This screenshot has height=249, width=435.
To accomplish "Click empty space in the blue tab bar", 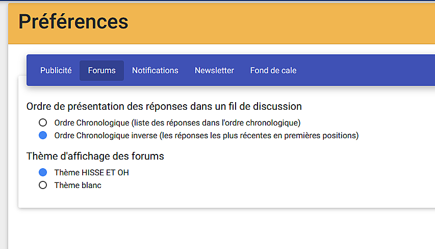I will (x=367, y=71).
